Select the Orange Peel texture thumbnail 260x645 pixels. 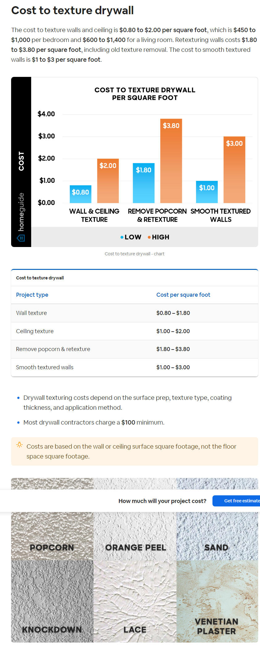pos(135,536)
